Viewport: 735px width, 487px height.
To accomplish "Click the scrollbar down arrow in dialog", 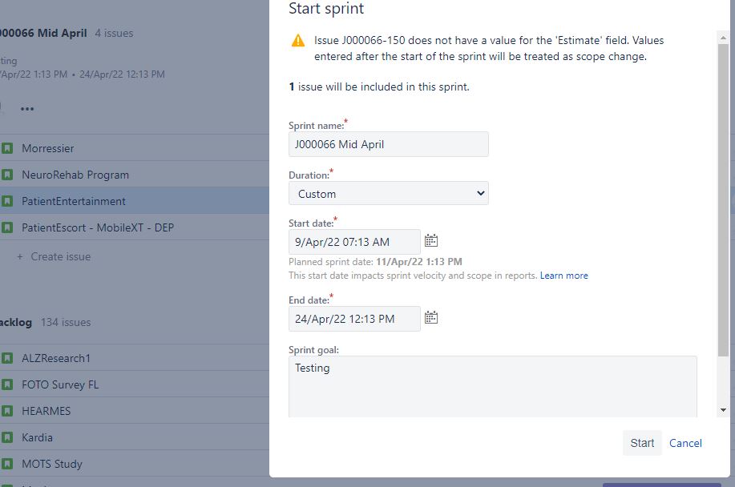I will coord(723,410).
